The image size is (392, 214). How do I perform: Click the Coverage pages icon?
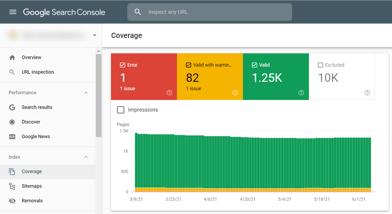(12, 171)
